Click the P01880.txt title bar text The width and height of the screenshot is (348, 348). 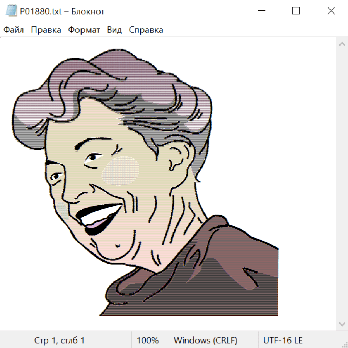coord(62,11)
